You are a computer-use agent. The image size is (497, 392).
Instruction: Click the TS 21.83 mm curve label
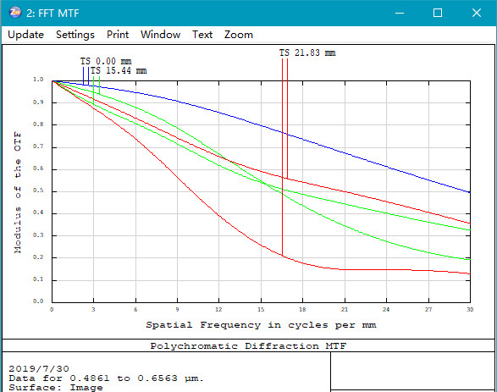[x=307, y=52]
